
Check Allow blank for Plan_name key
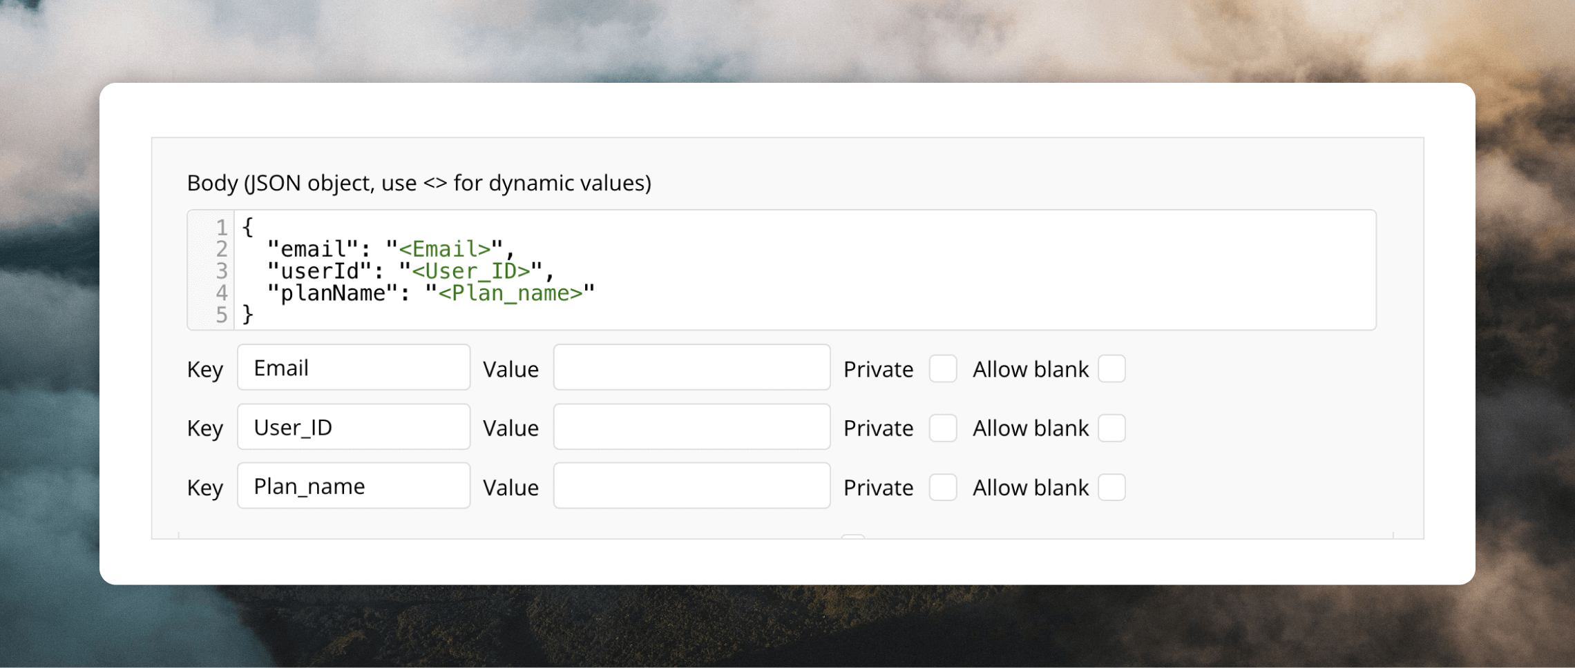pos(1111,487)
